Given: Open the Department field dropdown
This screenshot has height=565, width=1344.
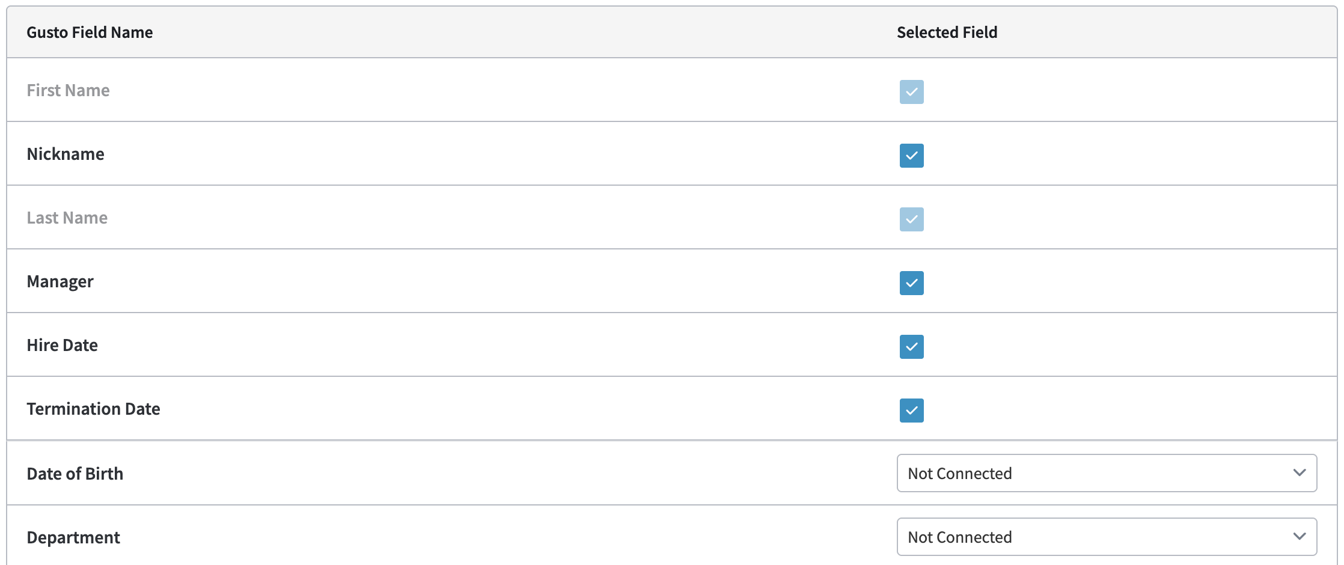Looking at the screenshot, I should click(x=1106, y=537).
